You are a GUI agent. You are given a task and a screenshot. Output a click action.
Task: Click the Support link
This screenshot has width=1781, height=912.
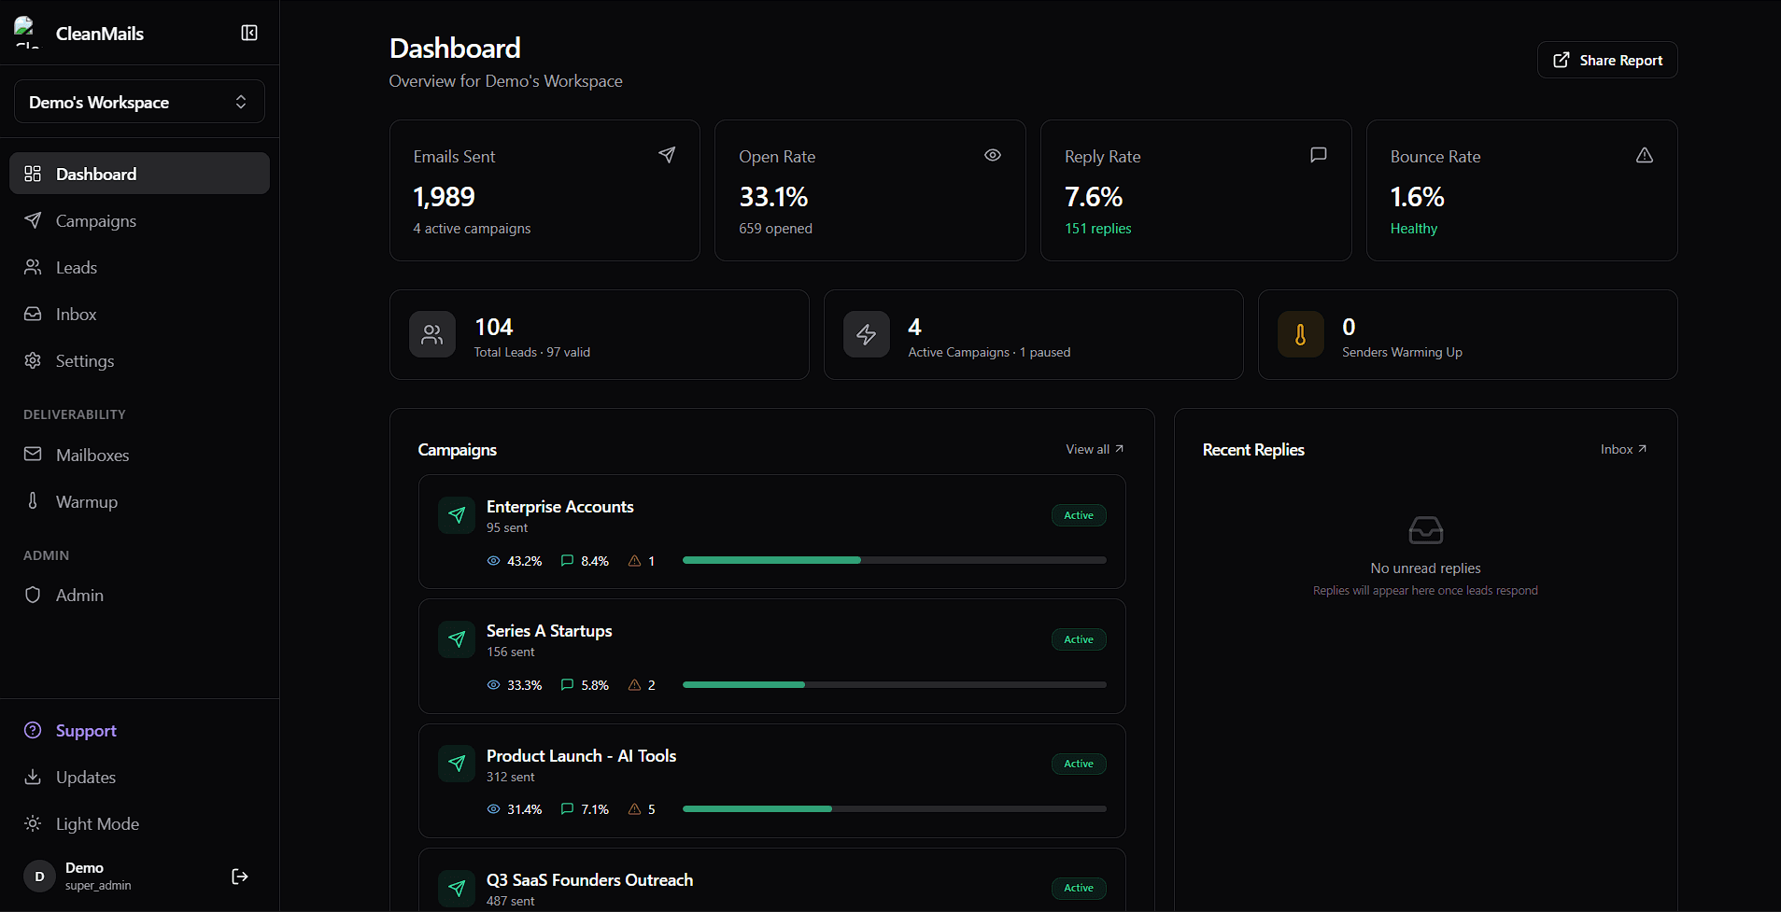pos(139,730)
